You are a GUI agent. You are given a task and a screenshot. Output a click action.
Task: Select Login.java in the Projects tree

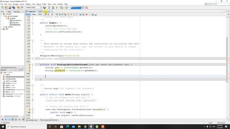15,23
